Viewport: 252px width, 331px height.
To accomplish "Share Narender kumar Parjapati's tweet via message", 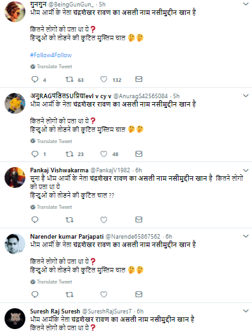I will (139, 294).
